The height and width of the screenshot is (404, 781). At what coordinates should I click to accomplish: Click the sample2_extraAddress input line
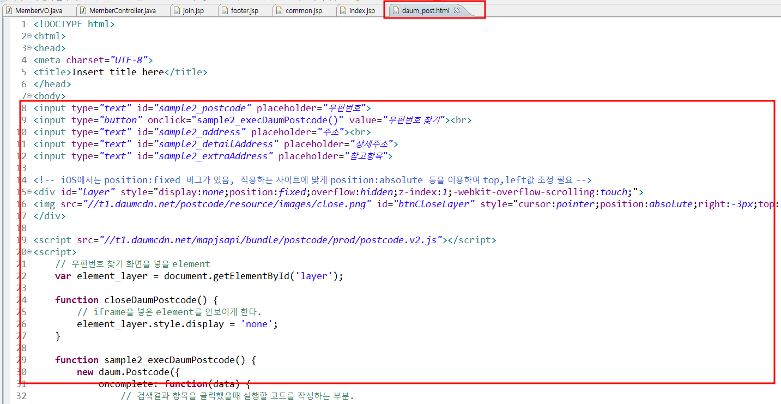coord(213,156)
